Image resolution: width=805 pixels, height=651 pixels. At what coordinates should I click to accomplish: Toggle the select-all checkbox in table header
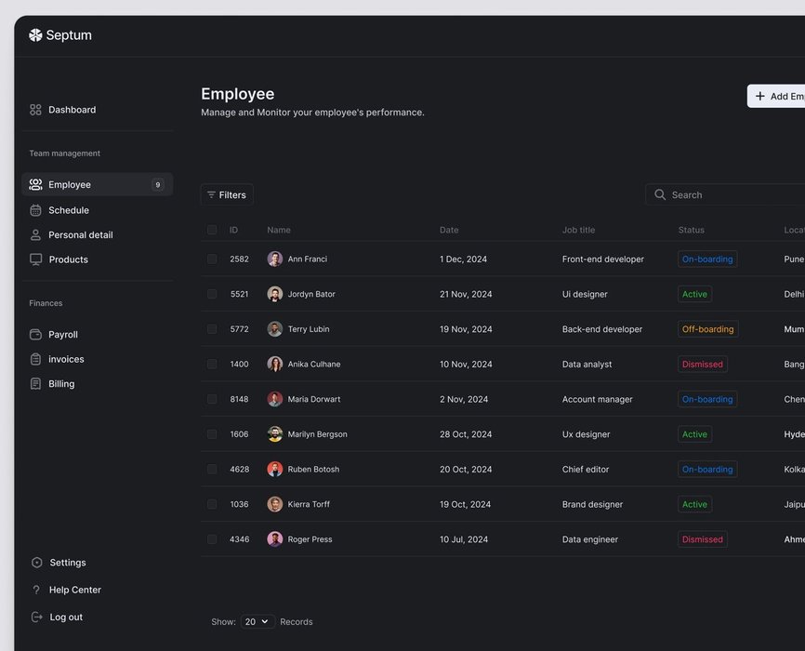pyautogui.click(x=212, y=230)
